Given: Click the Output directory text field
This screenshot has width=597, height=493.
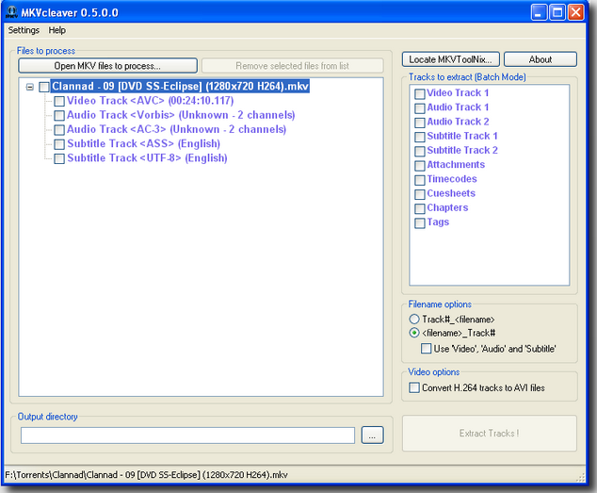Looking at the screenshot, I should tap(187, 435).
